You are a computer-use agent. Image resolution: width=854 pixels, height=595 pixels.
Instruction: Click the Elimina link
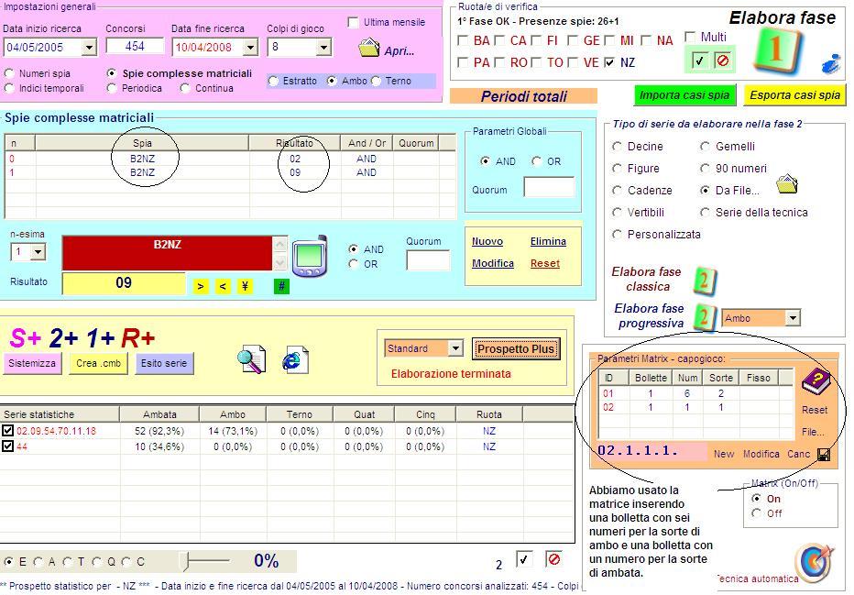tap(548, 242)
